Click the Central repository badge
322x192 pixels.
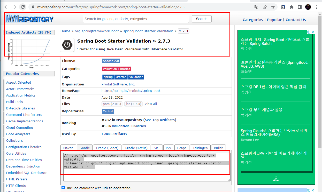tap(108, 111)
